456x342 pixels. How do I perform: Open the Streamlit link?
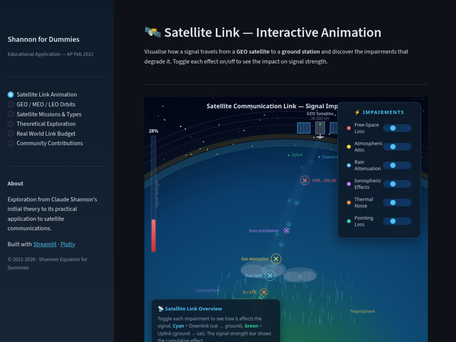[x=45, y=244]
